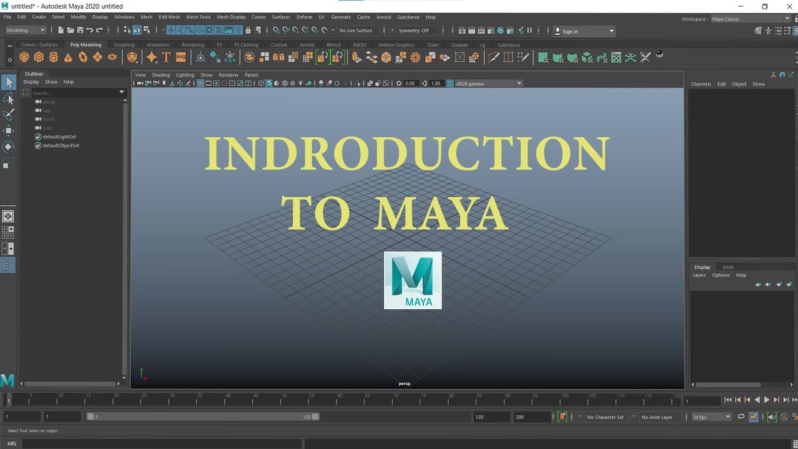Image resolution: width=798 pixels, height=449 pixels.
Task: Switch to the Anim layer tab
Action: [x=728, y=267]
